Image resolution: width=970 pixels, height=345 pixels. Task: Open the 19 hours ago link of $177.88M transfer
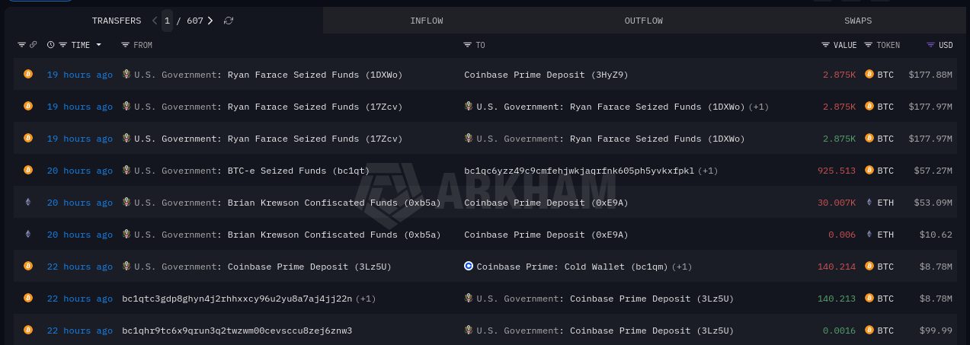pos(80,75)
